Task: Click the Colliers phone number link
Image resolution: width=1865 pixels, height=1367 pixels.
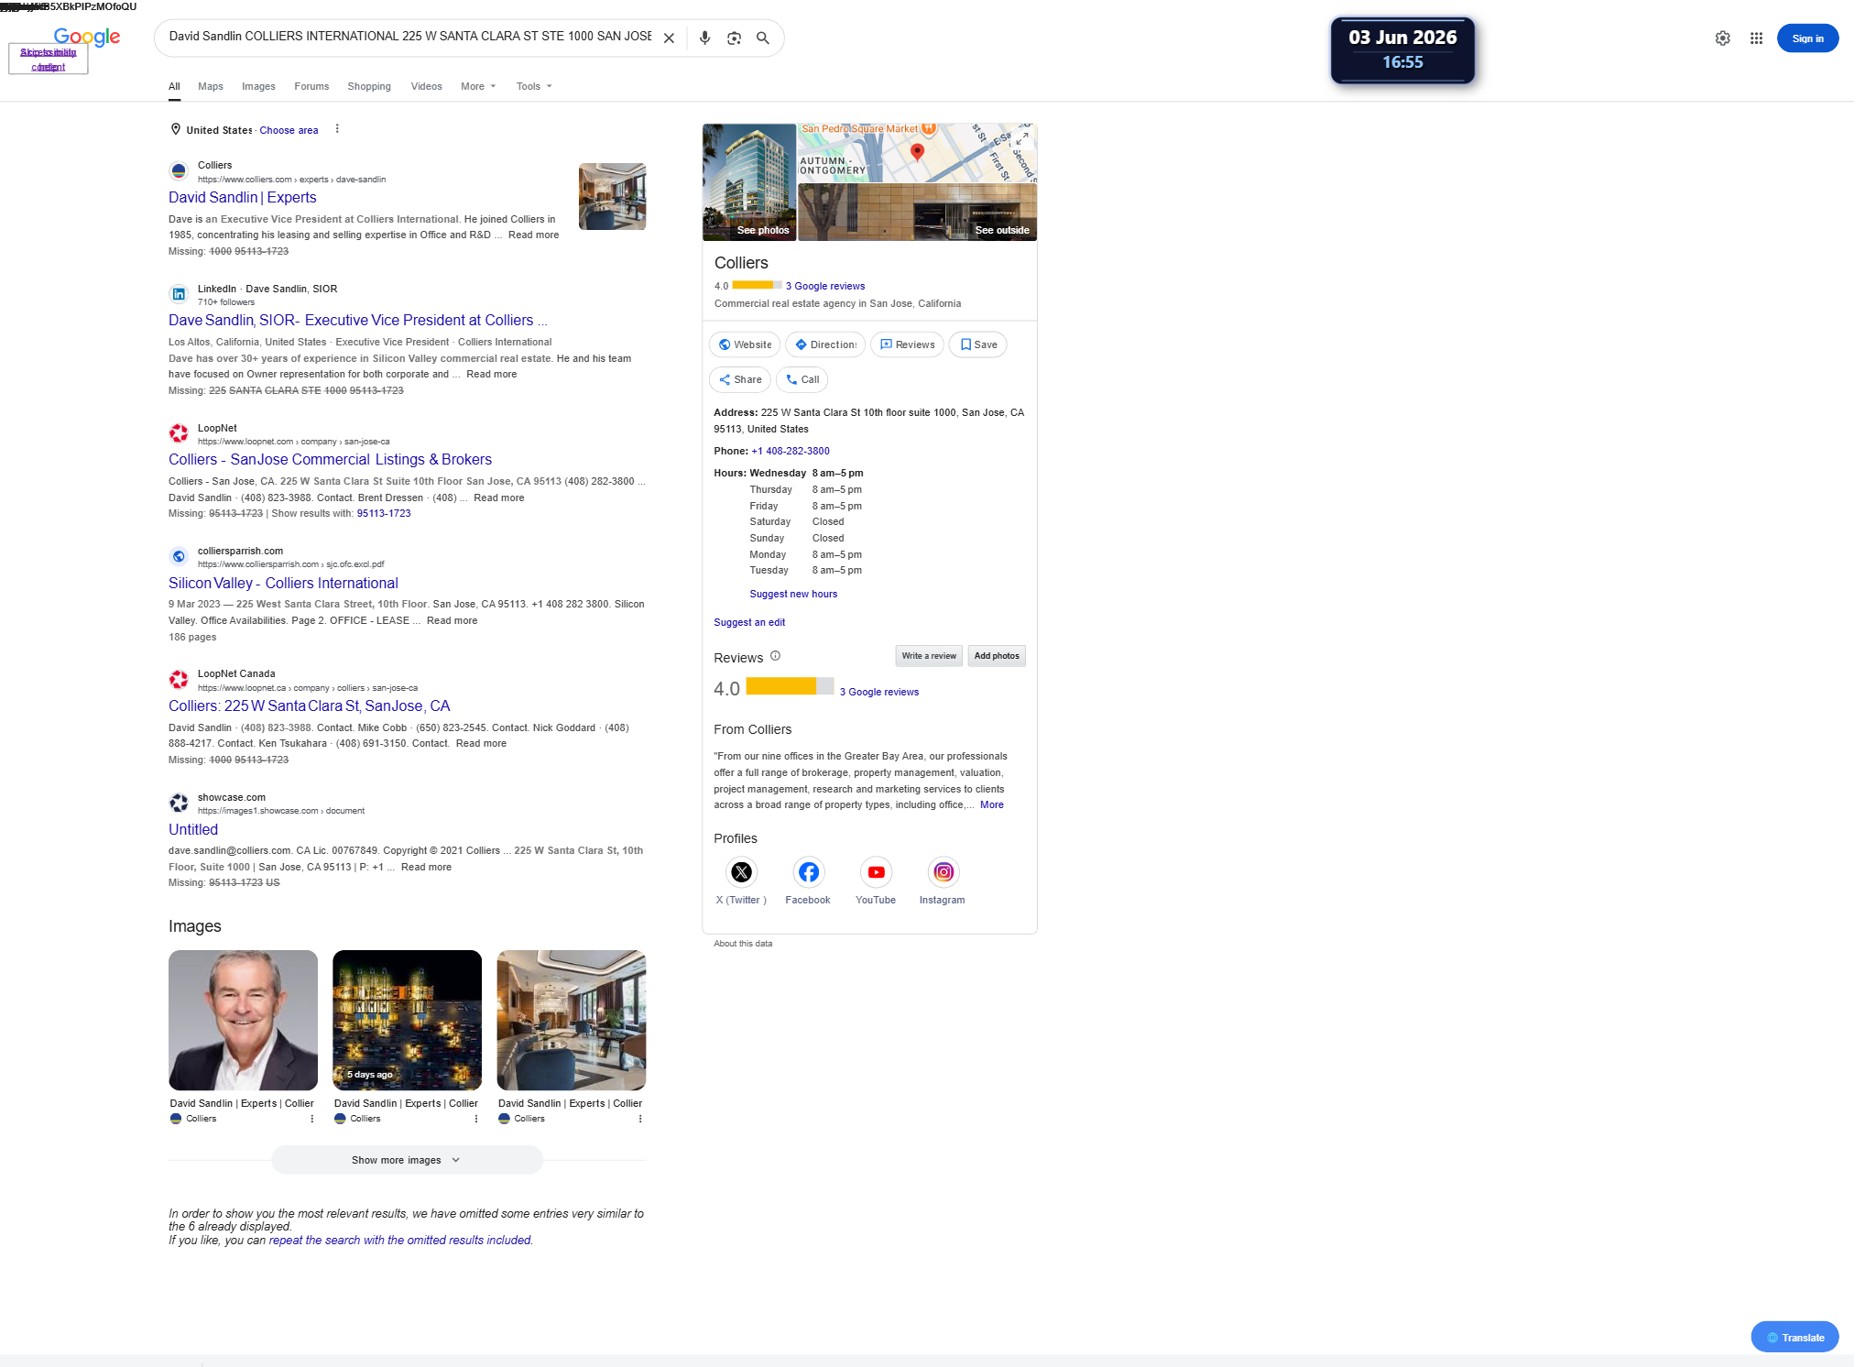Action: tap(791, 452)
